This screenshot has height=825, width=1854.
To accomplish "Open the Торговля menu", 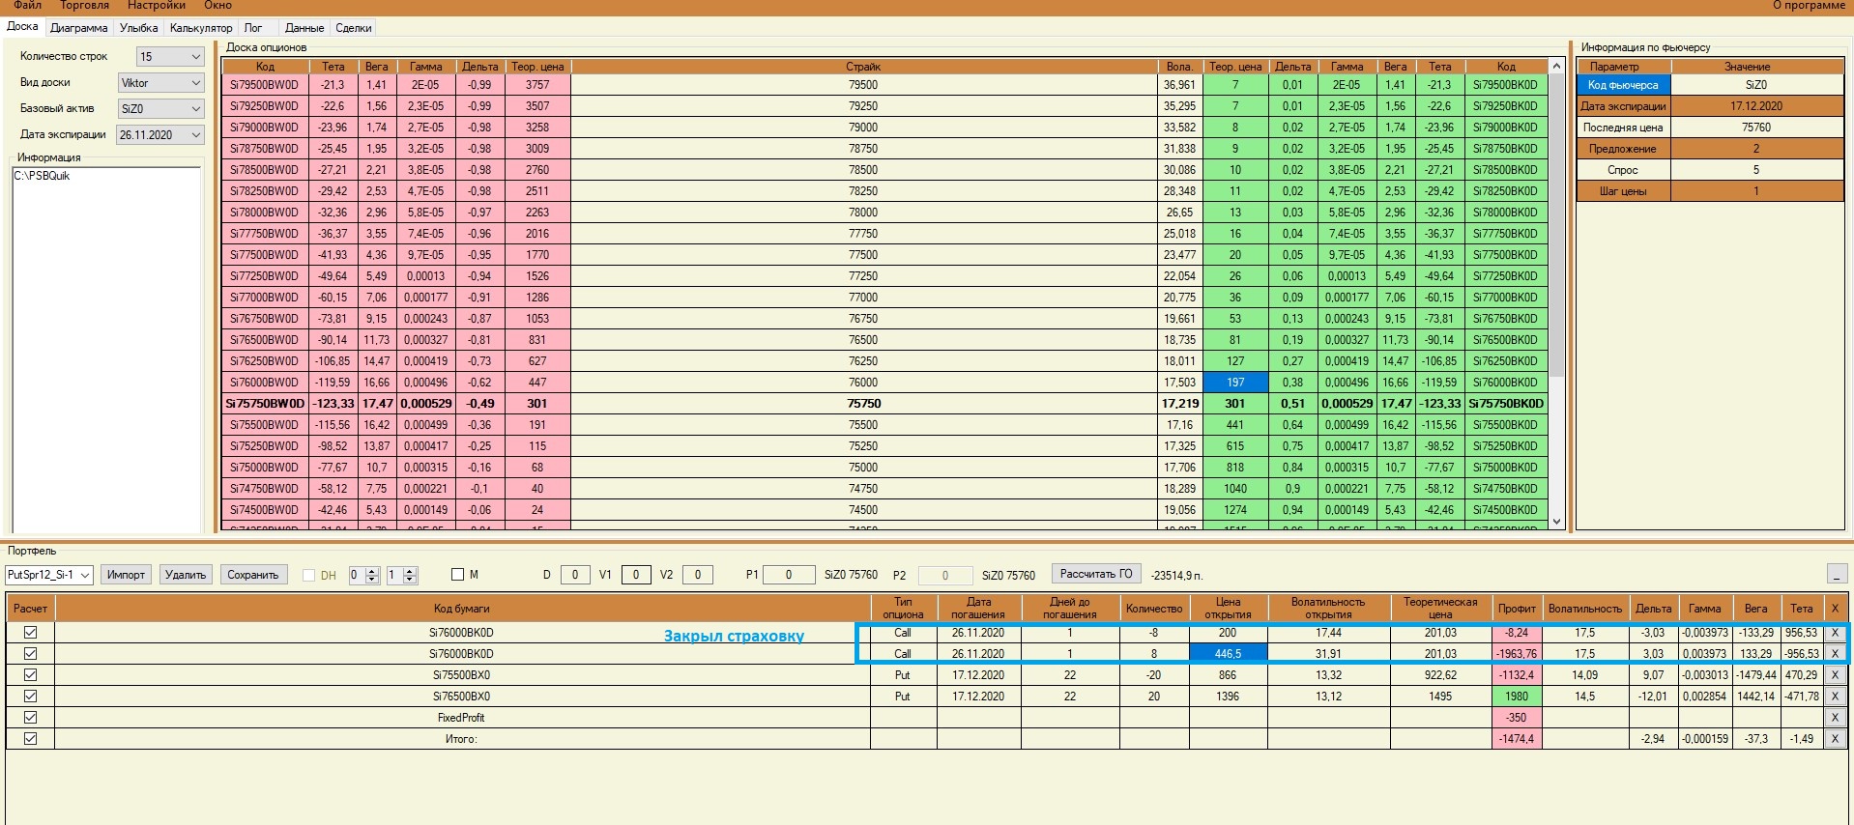I will (x=85, y=6).
